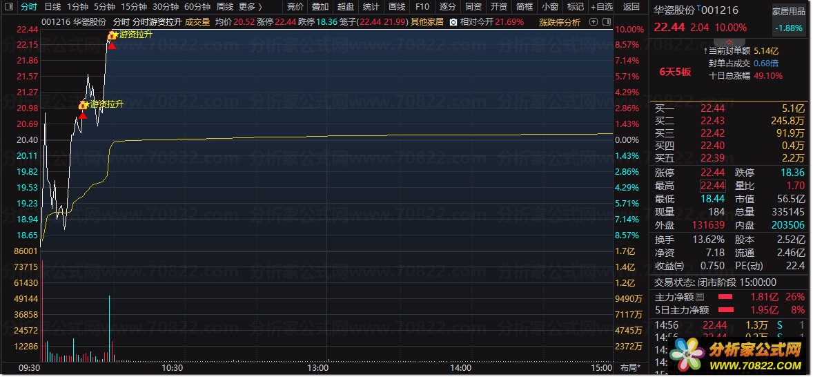
Task: Click the camera snapshot icon
Action: pos(453,22)
